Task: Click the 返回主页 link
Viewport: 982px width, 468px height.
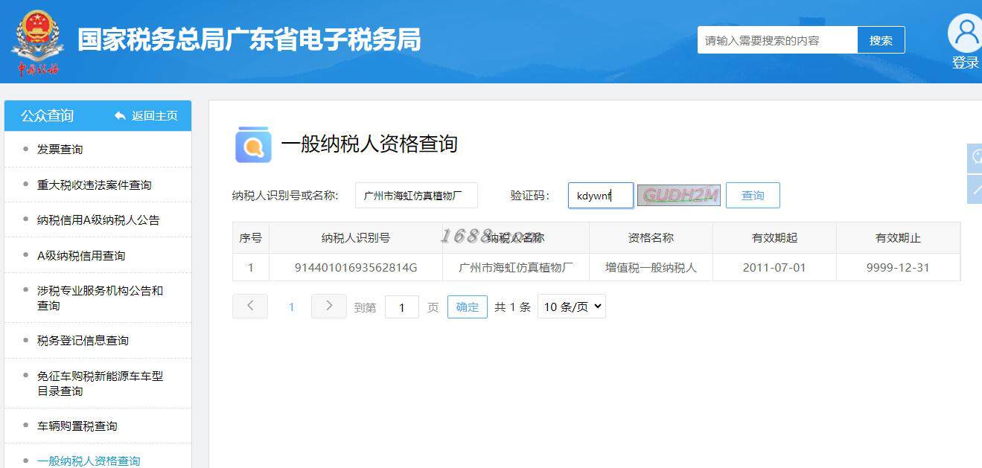Action: click(155, 116)
